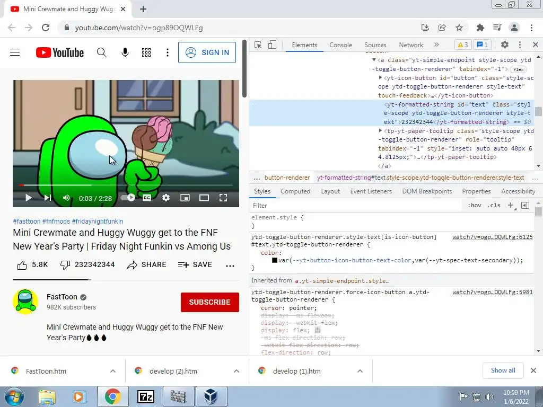
Task: Click the SHARE button
Action: pos(146,265)
